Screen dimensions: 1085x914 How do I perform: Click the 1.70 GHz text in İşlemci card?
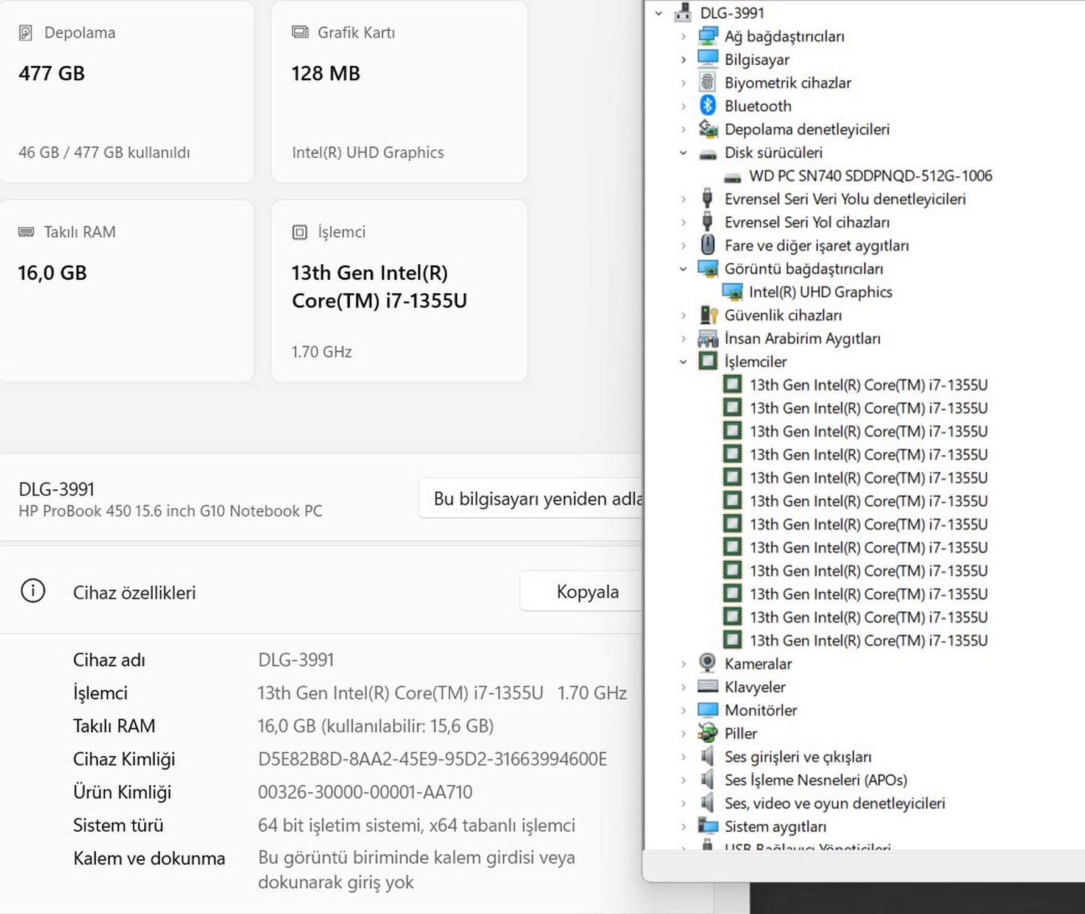[x=322, y=352]
